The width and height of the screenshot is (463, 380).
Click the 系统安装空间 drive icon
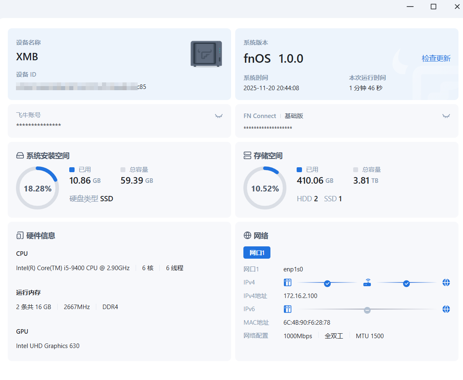click(x=20, y=156)
